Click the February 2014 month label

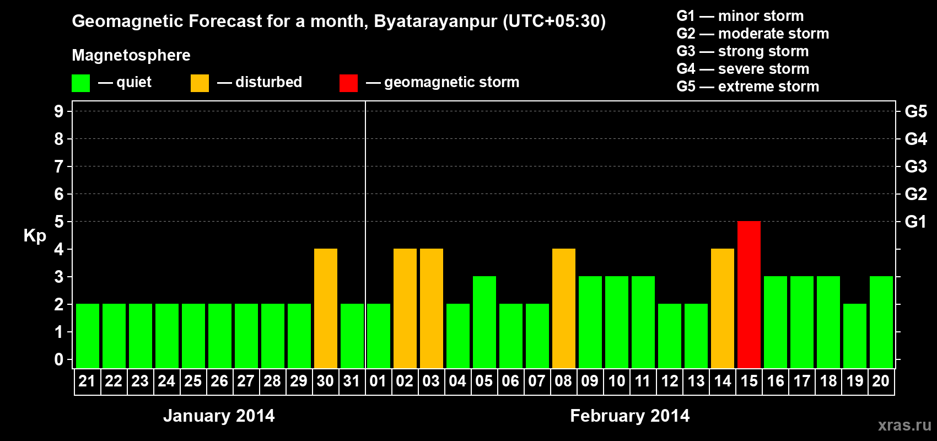coord(630,416)
